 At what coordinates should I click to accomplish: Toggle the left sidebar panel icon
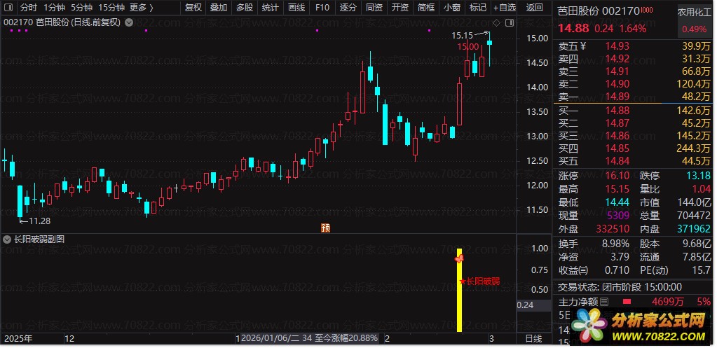tap(10, 7)
